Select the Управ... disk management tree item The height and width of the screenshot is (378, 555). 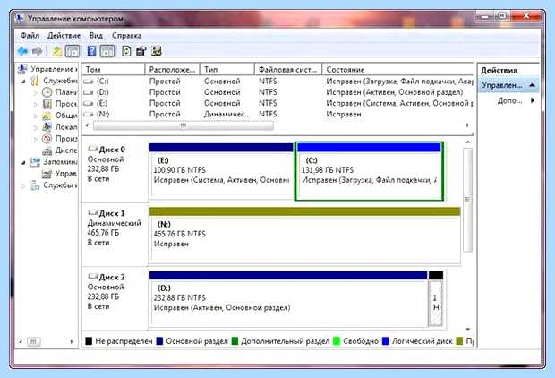(x=60, y=174)
